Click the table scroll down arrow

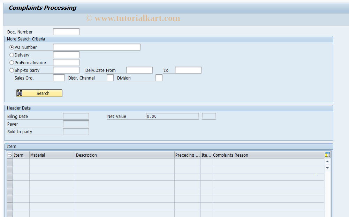(327, 168)
